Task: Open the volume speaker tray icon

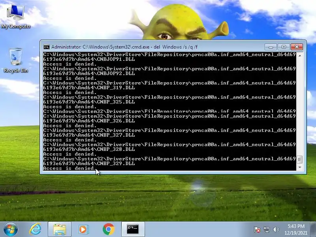Action: pyautogui.click(x=276, y=229)
